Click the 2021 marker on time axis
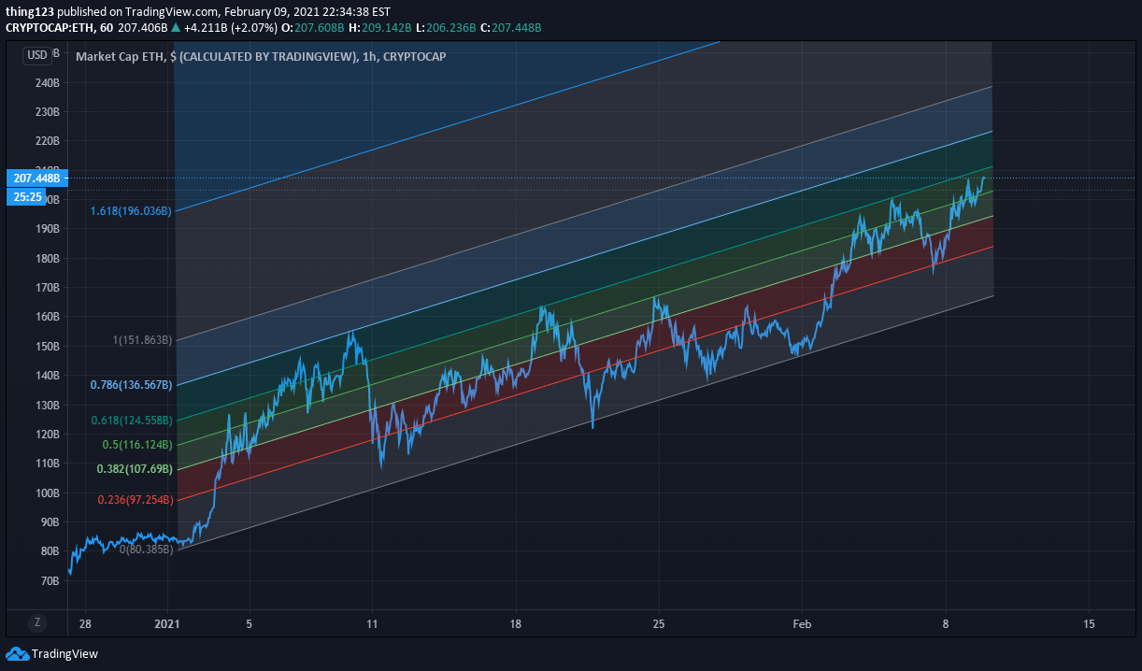This screenshot has width=1142, height=671. (x=167, y=623)
